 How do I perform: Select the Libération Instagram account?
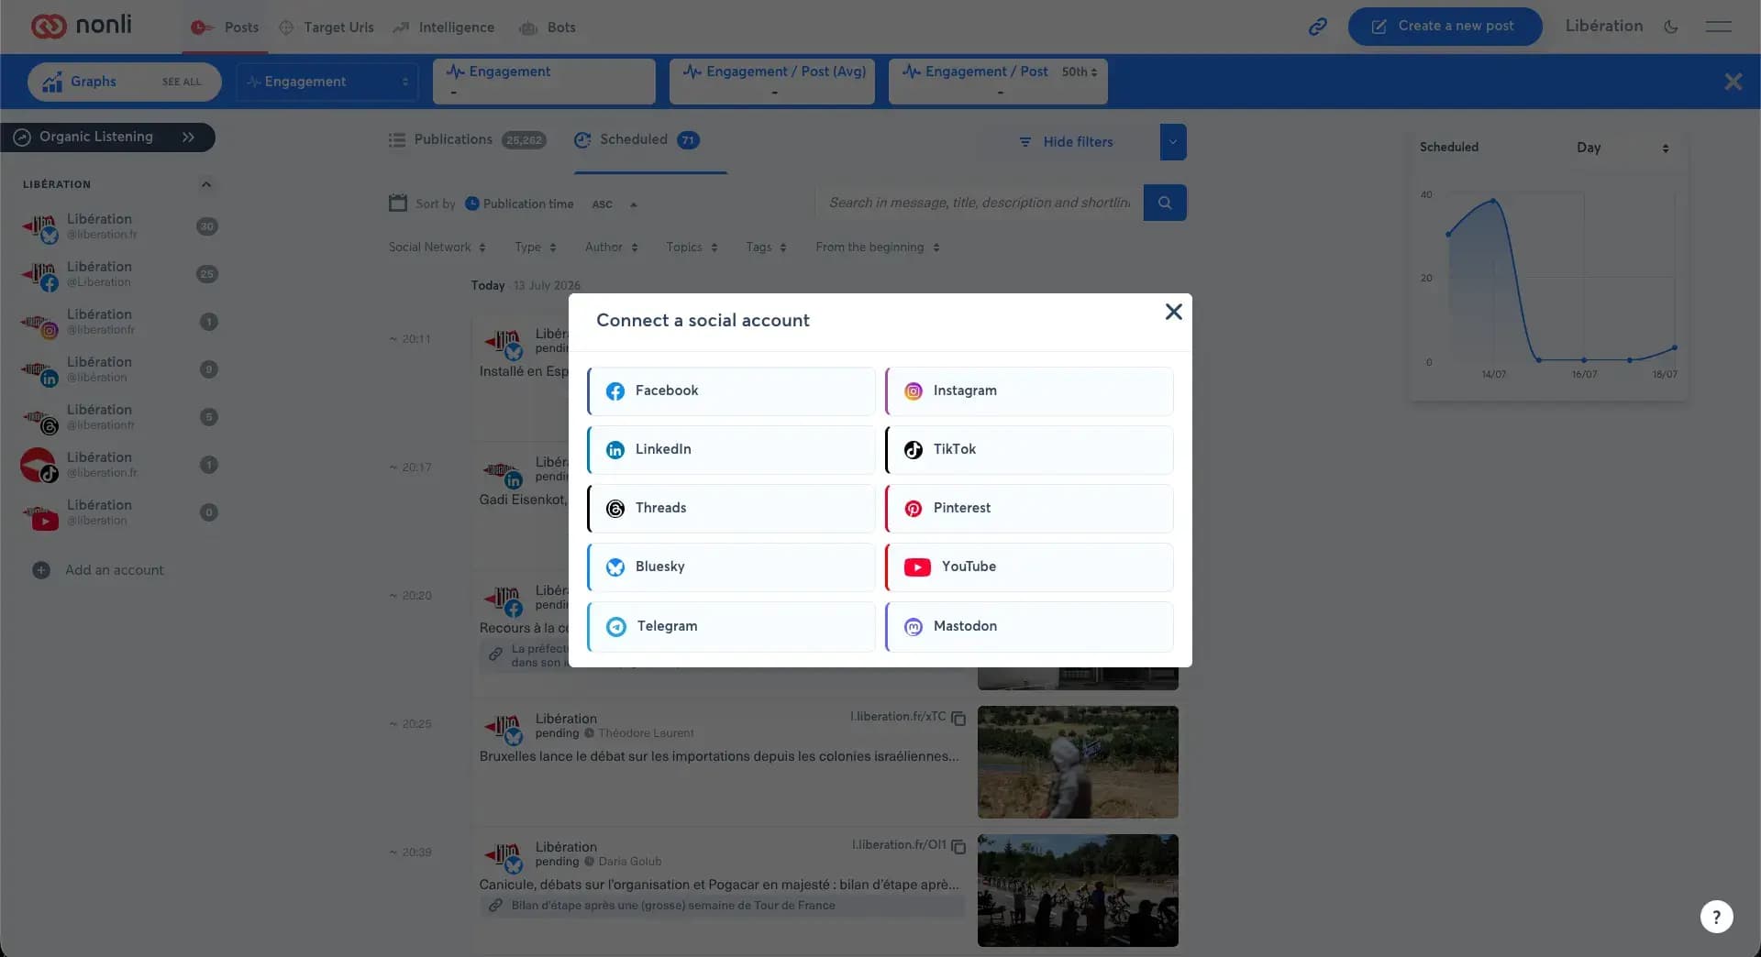(x=117, y=322)
